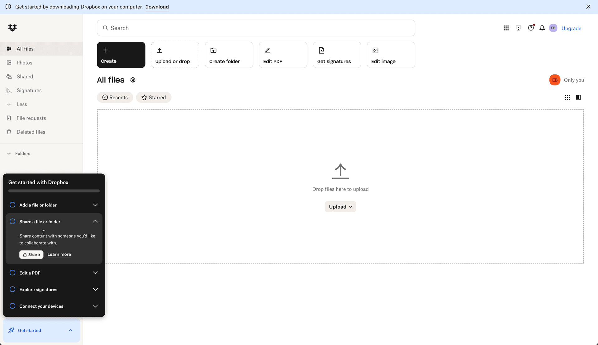598x345 pixels.
Task: Open the Upload dropdown button
Action: [x=340, y=207]
